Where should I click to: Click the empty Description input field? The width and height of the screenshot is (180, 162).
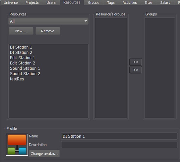(119, 145)
